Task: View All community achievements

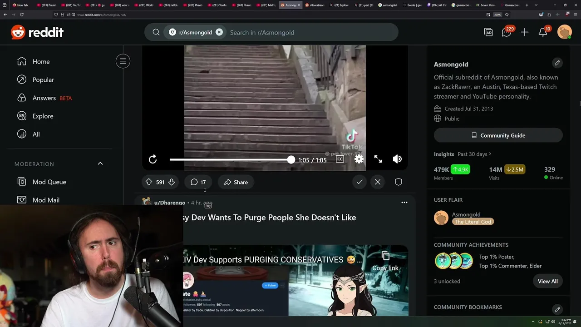Action: tap(548, 281)
